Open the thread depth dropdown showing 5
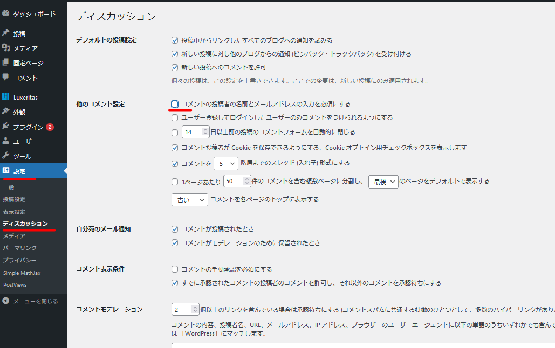555x348 pixels. [x=225, y=163]
